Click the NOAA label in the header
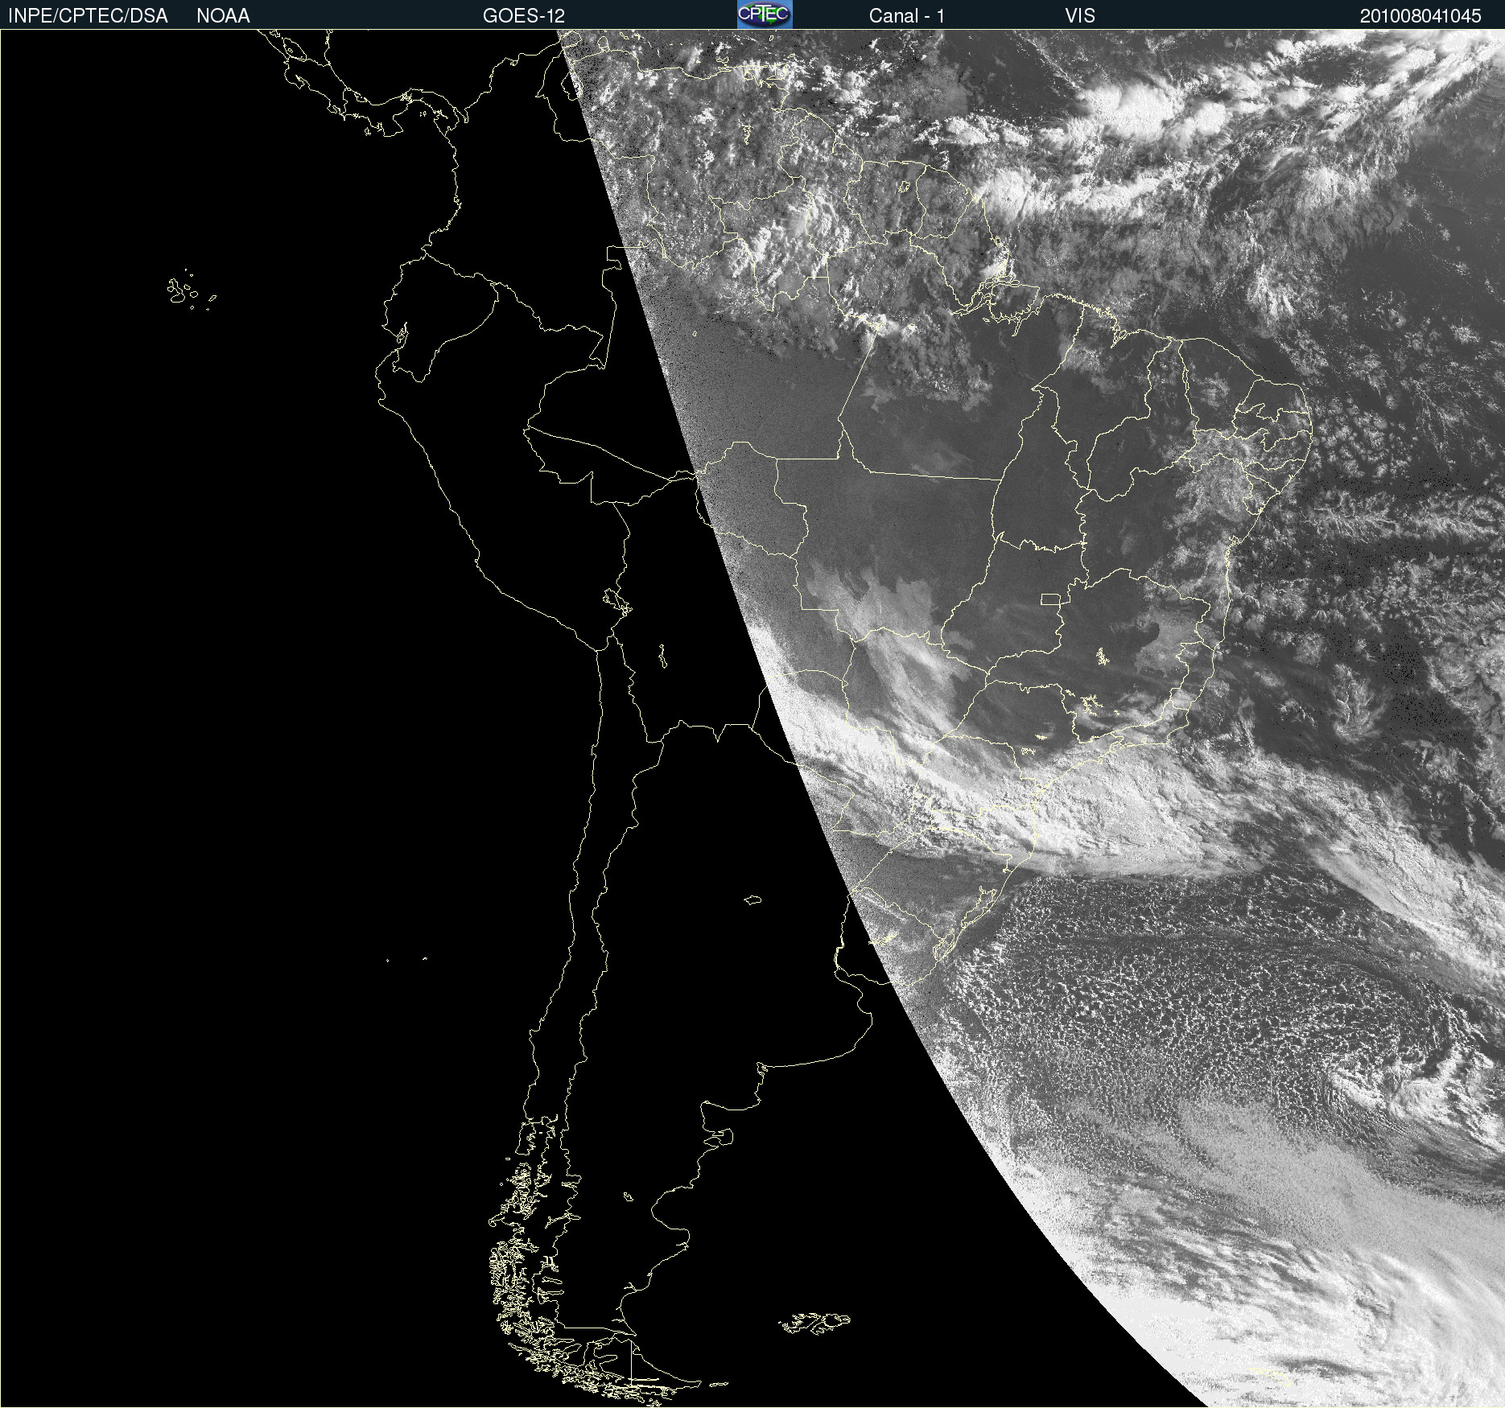1505x1408 pixels. pos(223,16)
